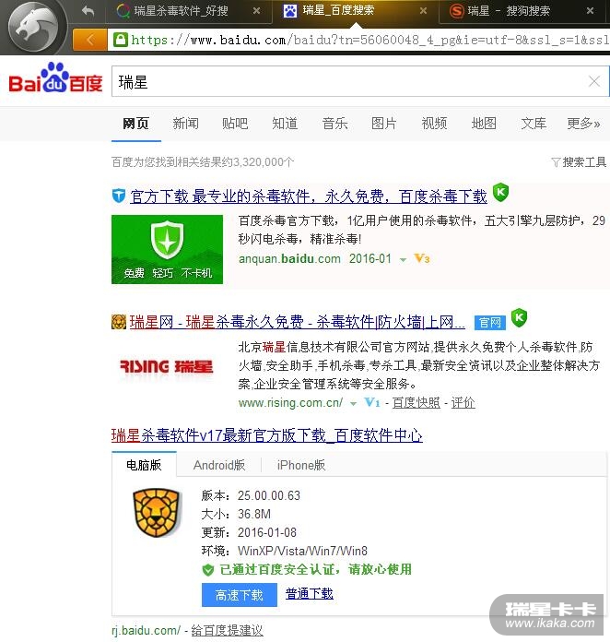
Task: Click the 普通下载 link
Action: click(x=310, y=594)
